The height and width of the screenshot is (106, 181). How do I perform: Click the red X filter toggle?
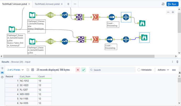(78, 70)
